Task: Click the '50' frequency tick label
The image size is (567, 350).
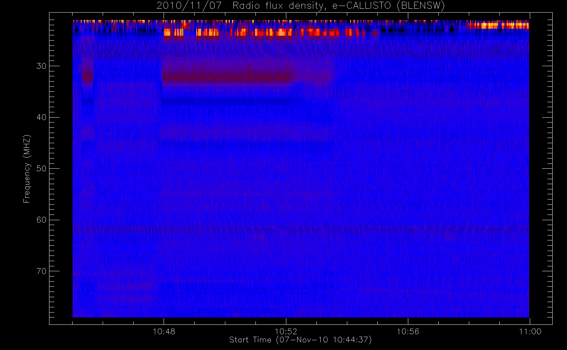Action: pos(41,168)
